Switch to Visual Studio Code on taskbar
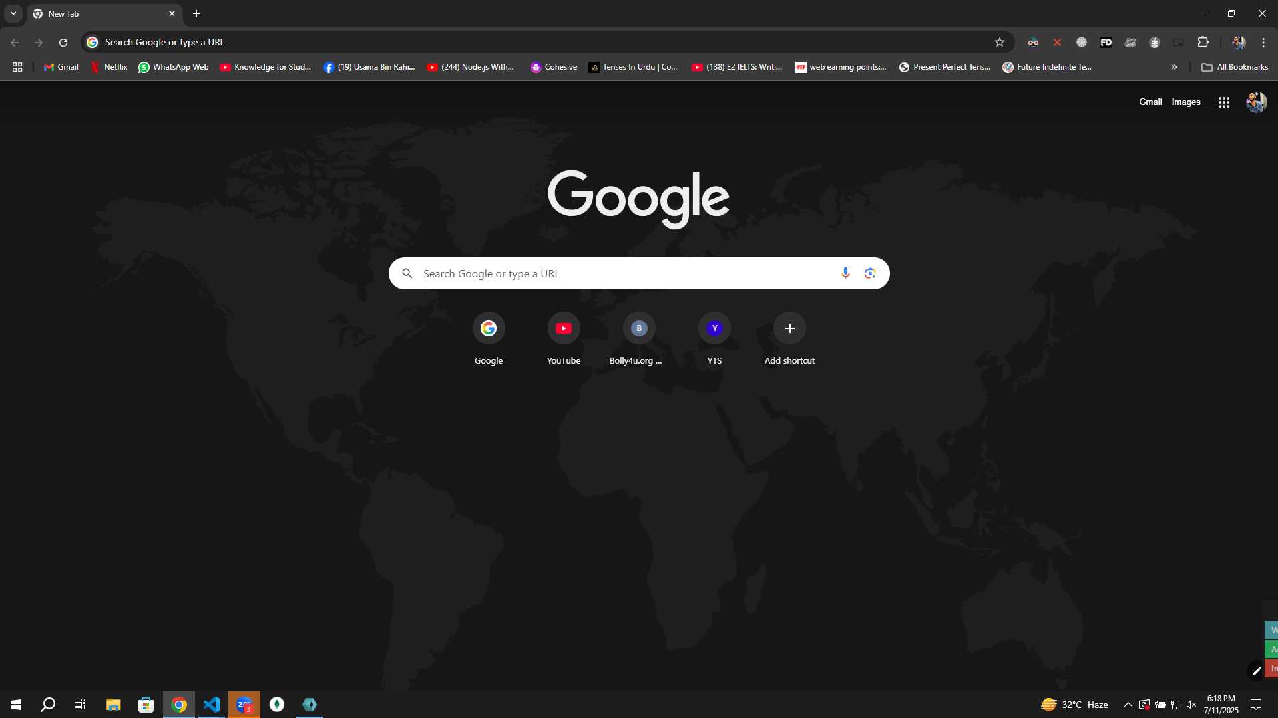Screen dimensions: 1278x718 tap(211, 705)
